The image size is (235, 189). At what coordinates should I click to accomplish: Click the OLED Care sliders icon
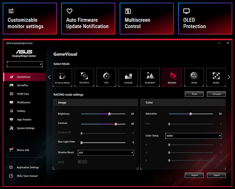(x=11, y=94)
